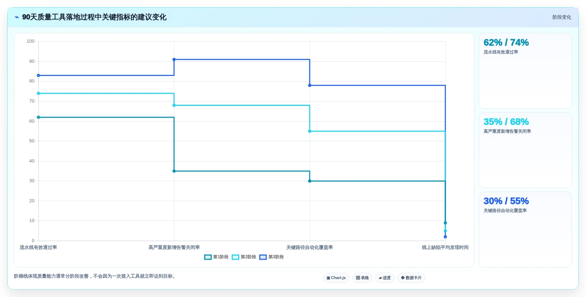Screen dimensions: 586x297
Task: Open the 62% / 74% stat card
Action: click(525, 71)
